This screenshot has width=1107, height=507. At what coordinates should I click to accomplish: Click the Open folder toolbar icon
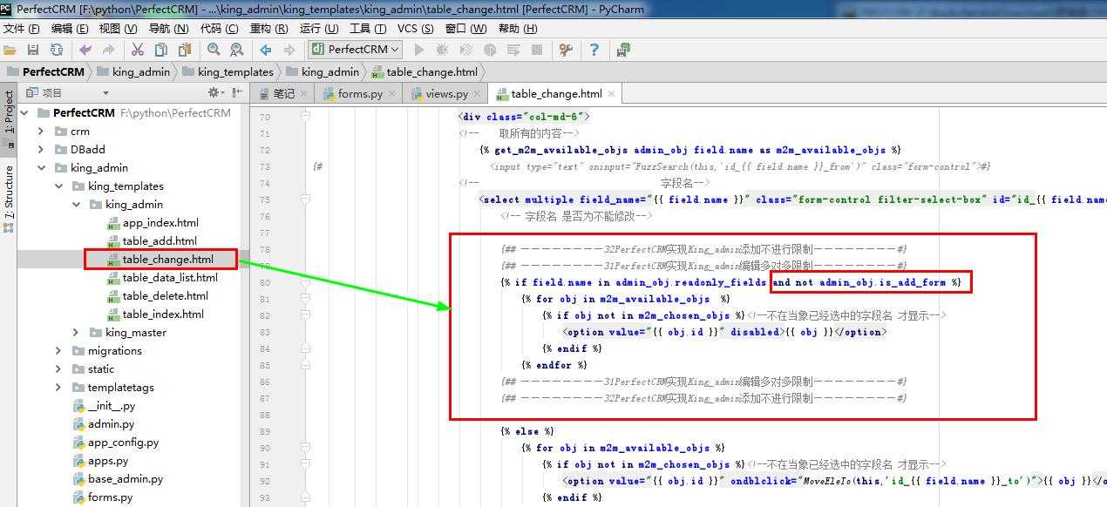10,50
